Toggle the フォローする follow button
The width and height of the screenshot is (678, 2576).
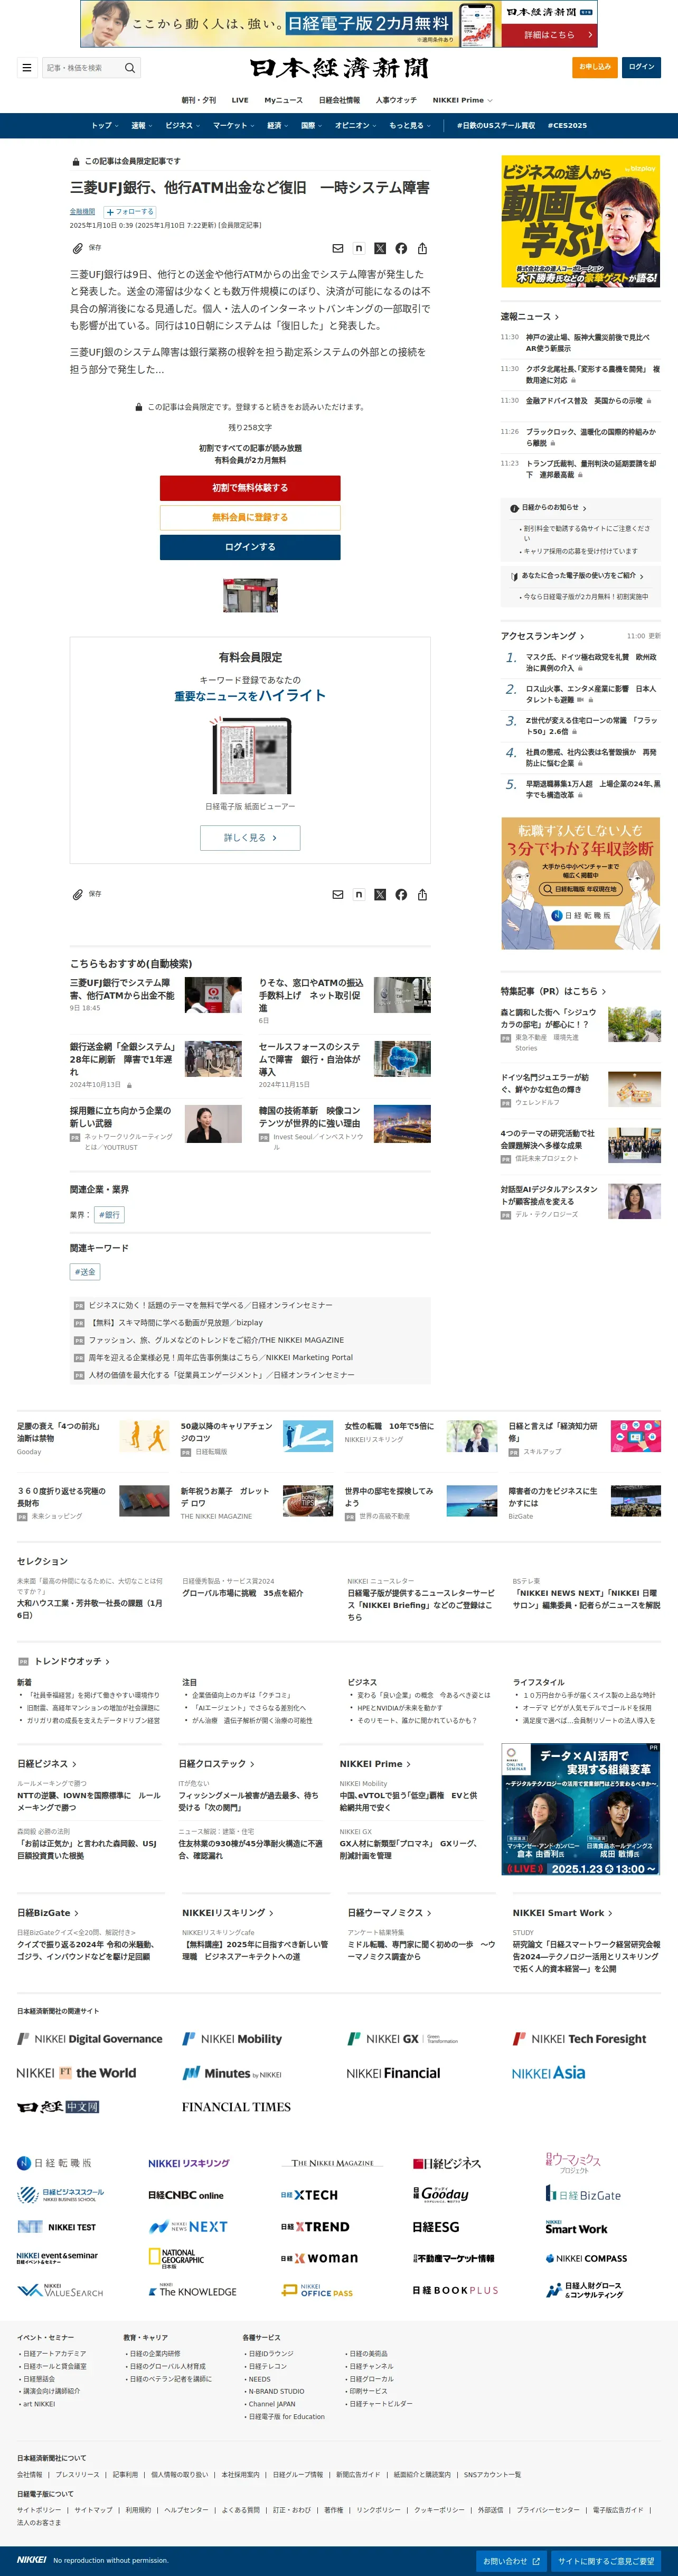pyautogui.click(x=130, y=212)
